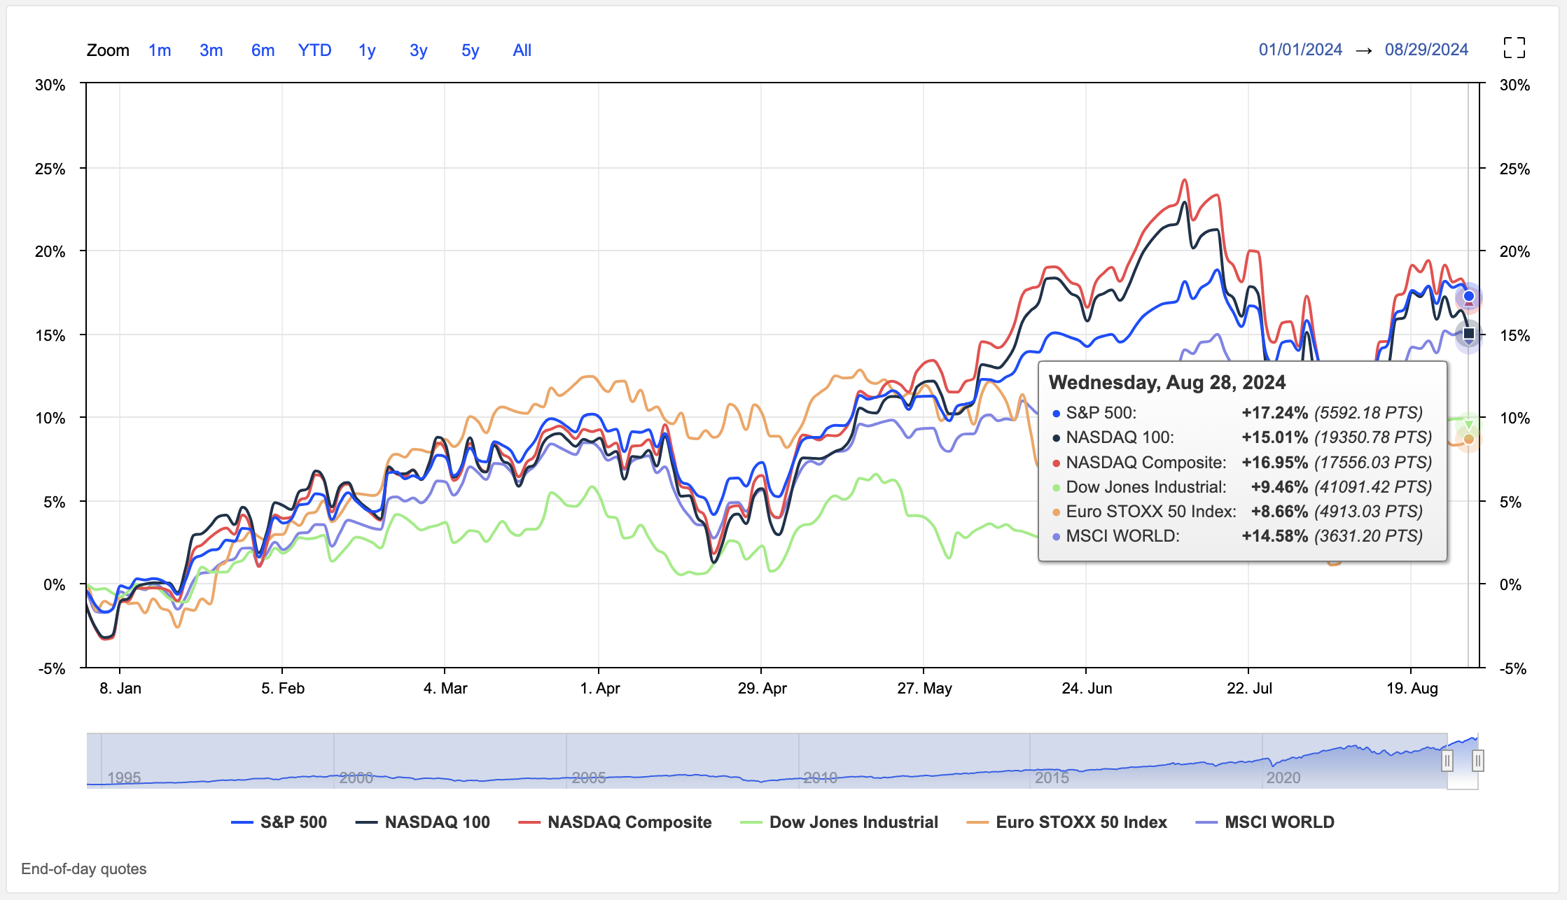Toggle MSCI WORLD series in legend
The image size is (1567, 900).
[x=1265, y=822]
